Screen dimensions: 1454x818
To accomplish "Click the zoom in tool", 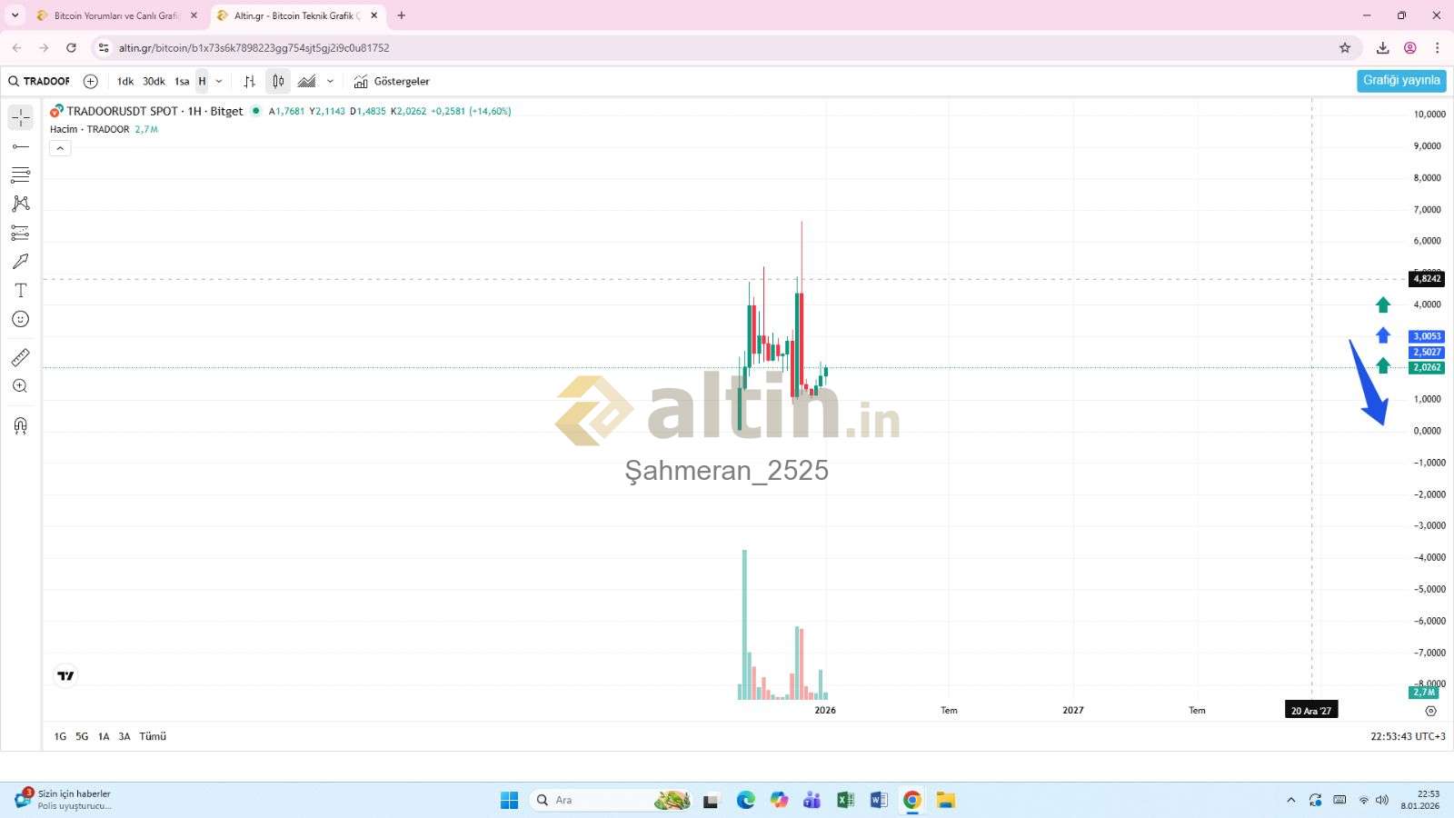I will (20, 386).
